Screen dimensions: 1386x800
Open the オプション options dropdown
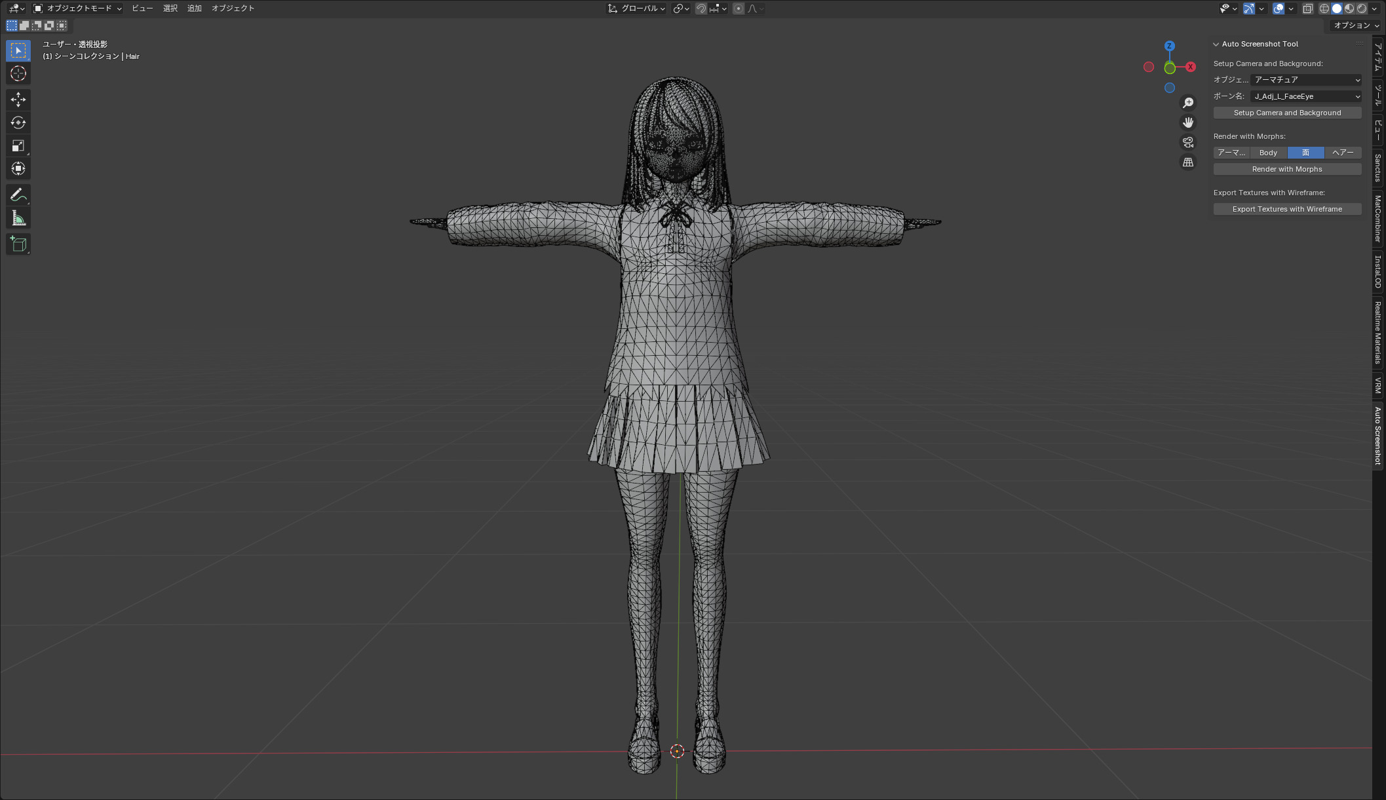click(1357, 25)
